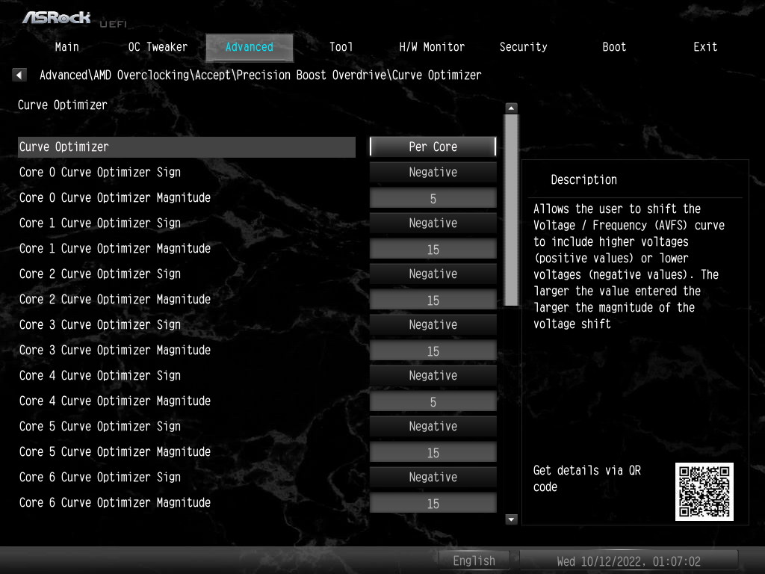Click Core 6 Curve Optimizer Sign label
Image resolution: width=765 pixels, height=574 pixels.
[x=100, y=477]
